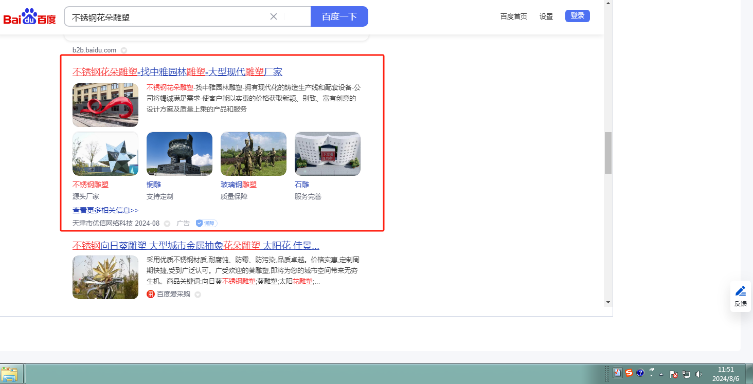Expand dropdown arrow beside 百度爱采购
753x384 pixels.
click(x=198, y=295)
